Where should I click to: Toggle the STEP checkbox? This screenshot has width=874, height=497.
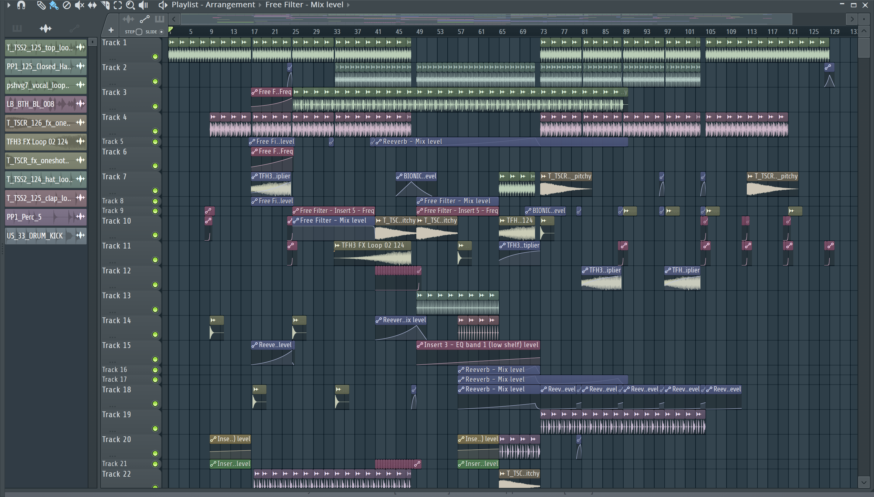click(x=139, y=32)
